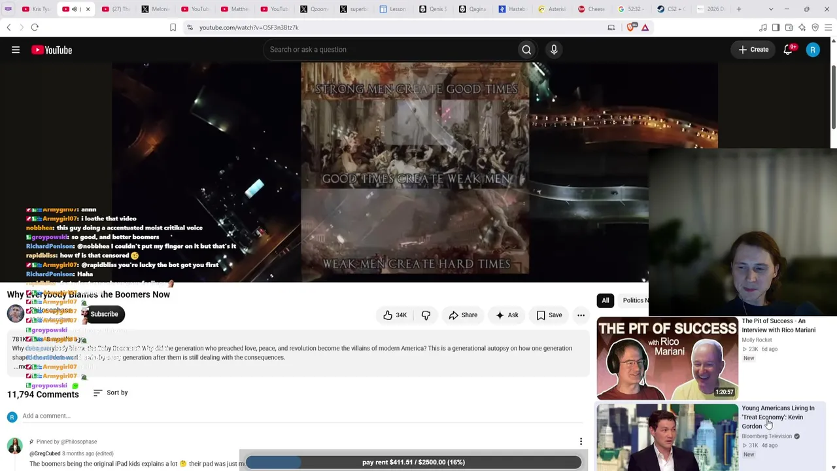Click the video title 'Why Everybody Blames the Boomers Now'
Image resolution: width=837 pixels, height=471 pixels.
pyautogui.click(x=88, y=294)
